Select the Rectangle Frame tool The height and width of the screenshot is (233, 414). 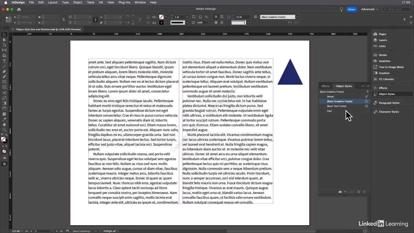(4, 82)
